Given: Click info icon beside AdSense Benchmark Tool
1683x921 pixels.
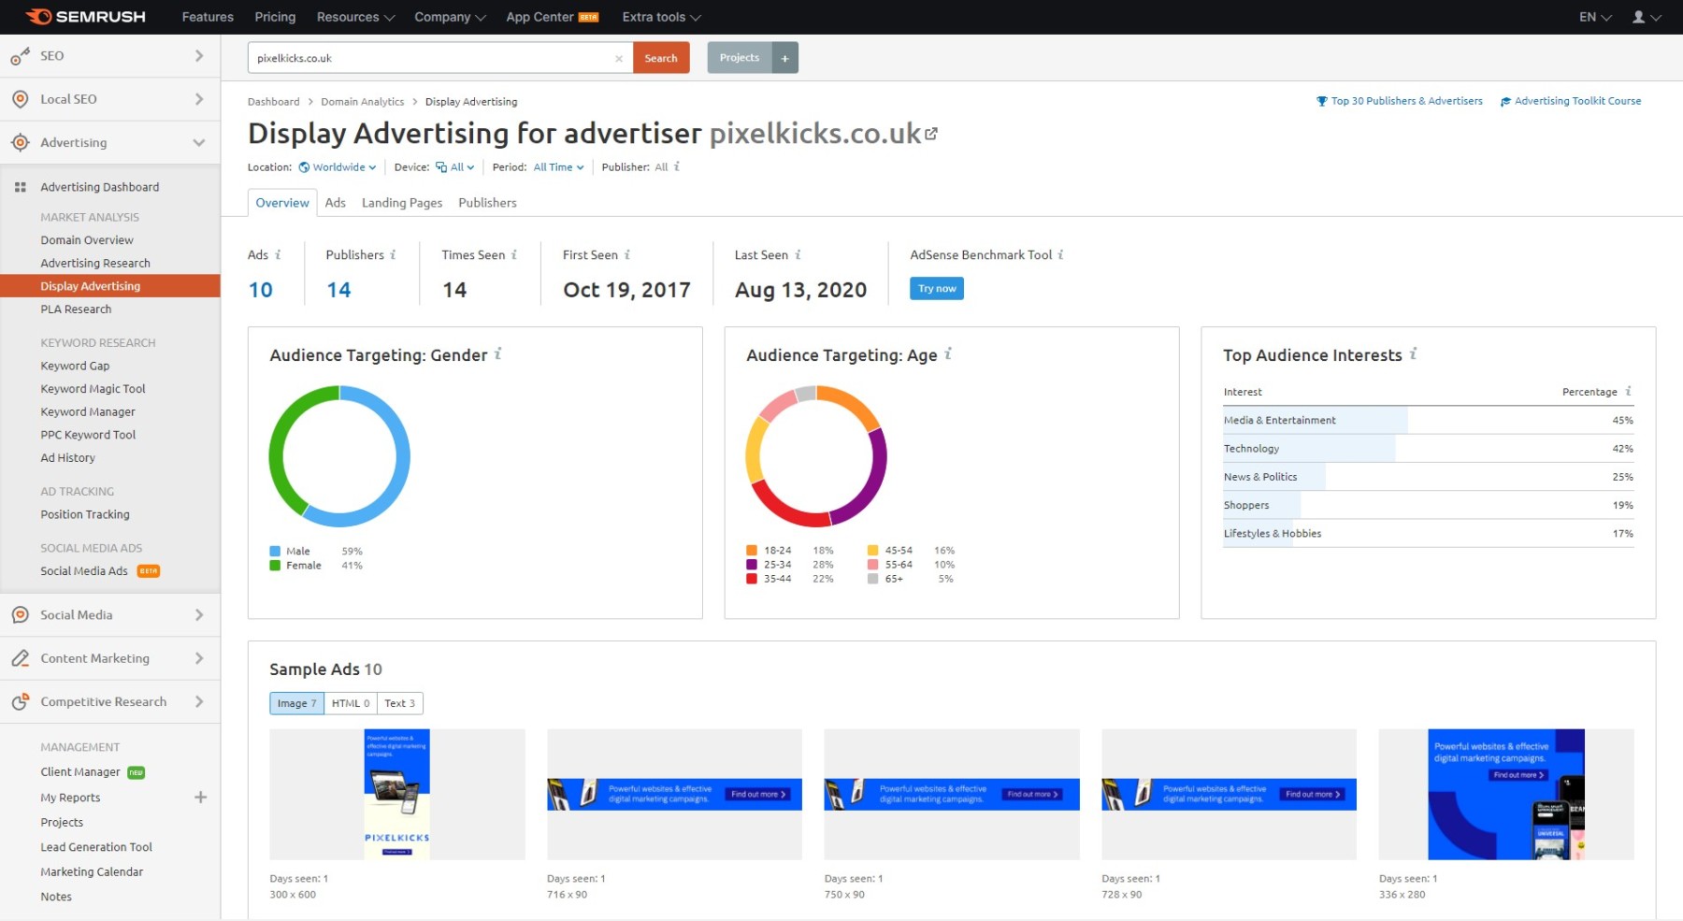Looking at the screenshot, I should pos(1060,254).
